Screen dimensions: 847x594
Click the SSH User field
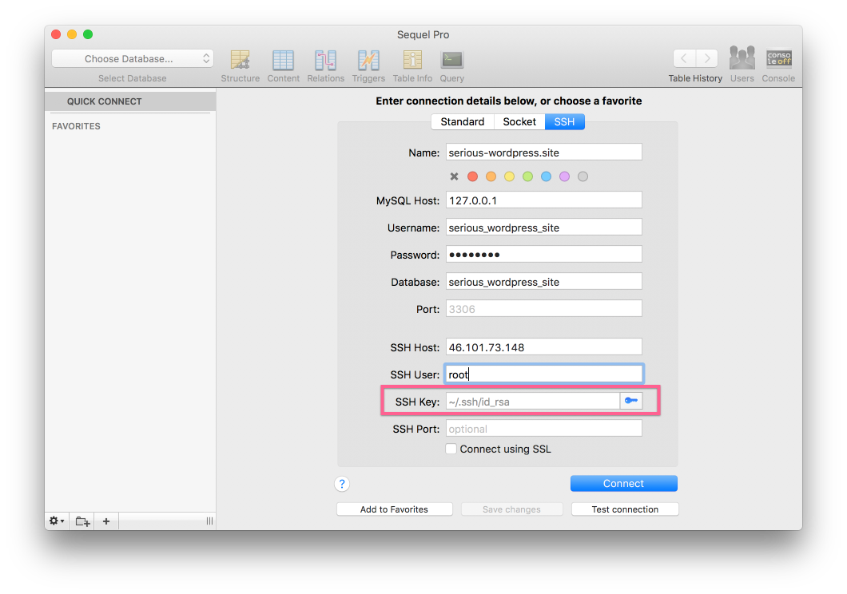pos(544,374)
